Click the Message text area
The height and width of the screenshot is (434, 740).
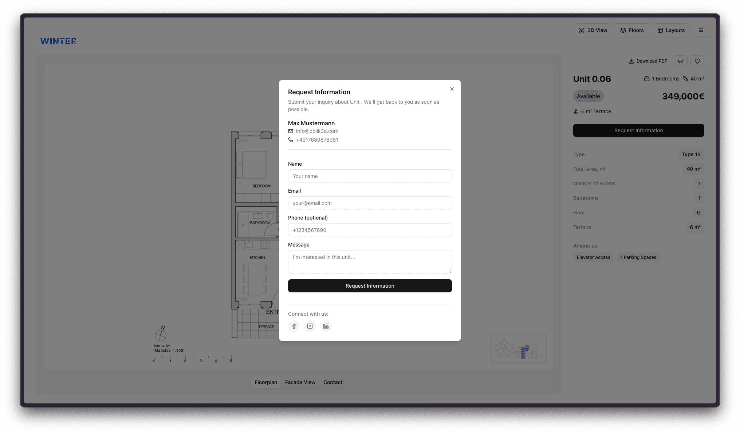coord(370,261)
